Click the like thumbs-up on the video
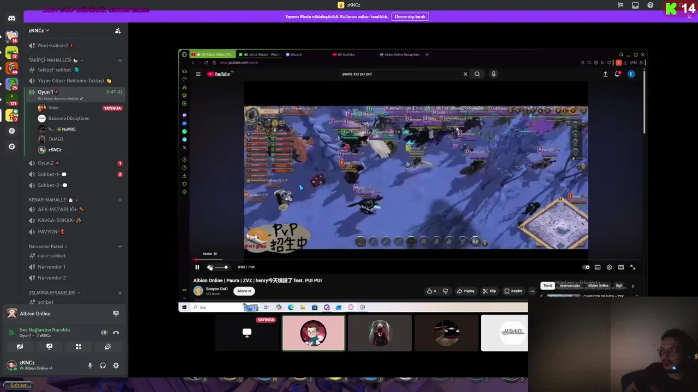The image size is (698, 392). point(431,291)
